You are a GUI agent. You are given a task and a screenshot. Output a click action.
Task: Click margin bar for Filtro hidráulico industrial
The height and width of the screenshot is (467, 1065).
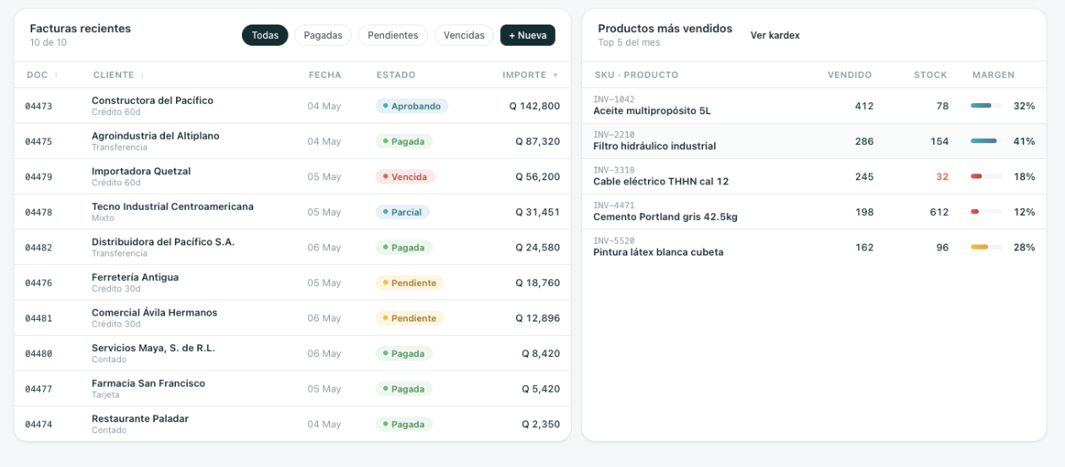[x=986, y=141]
